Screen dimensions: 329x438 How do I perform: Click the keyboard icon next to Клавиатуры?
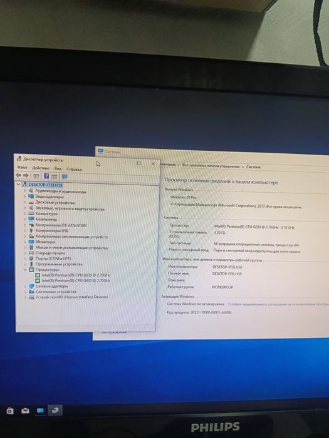click(x=31, y=213)
